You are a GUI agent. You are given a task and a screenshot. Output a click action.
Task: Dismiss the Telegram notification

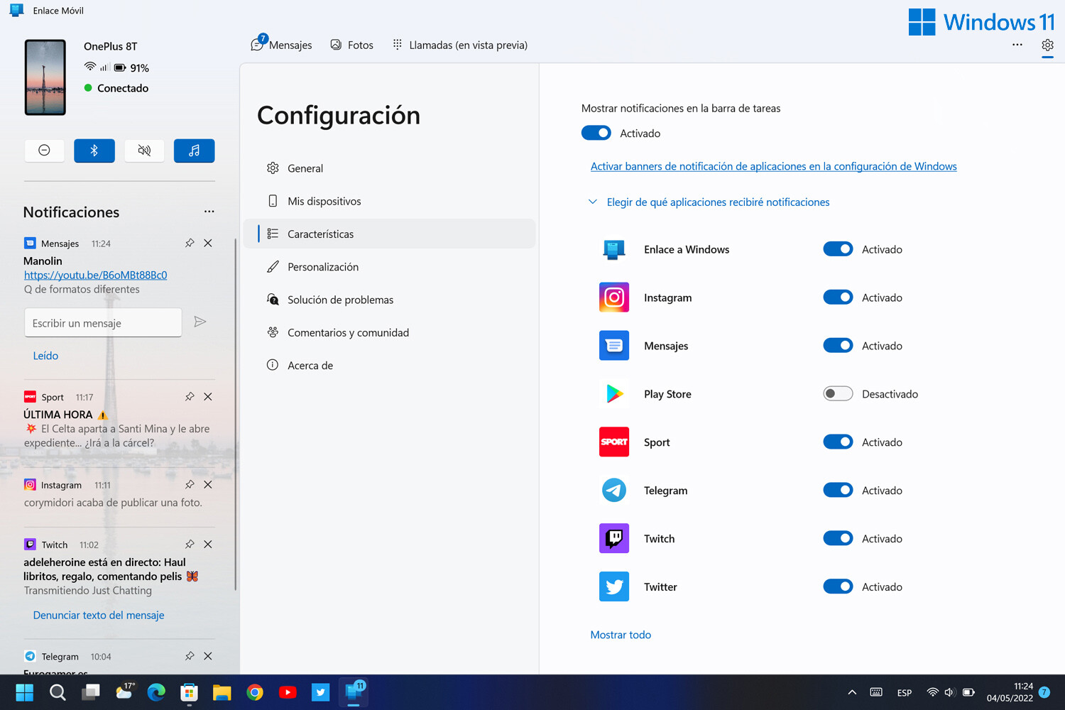[x=208, y=656]
